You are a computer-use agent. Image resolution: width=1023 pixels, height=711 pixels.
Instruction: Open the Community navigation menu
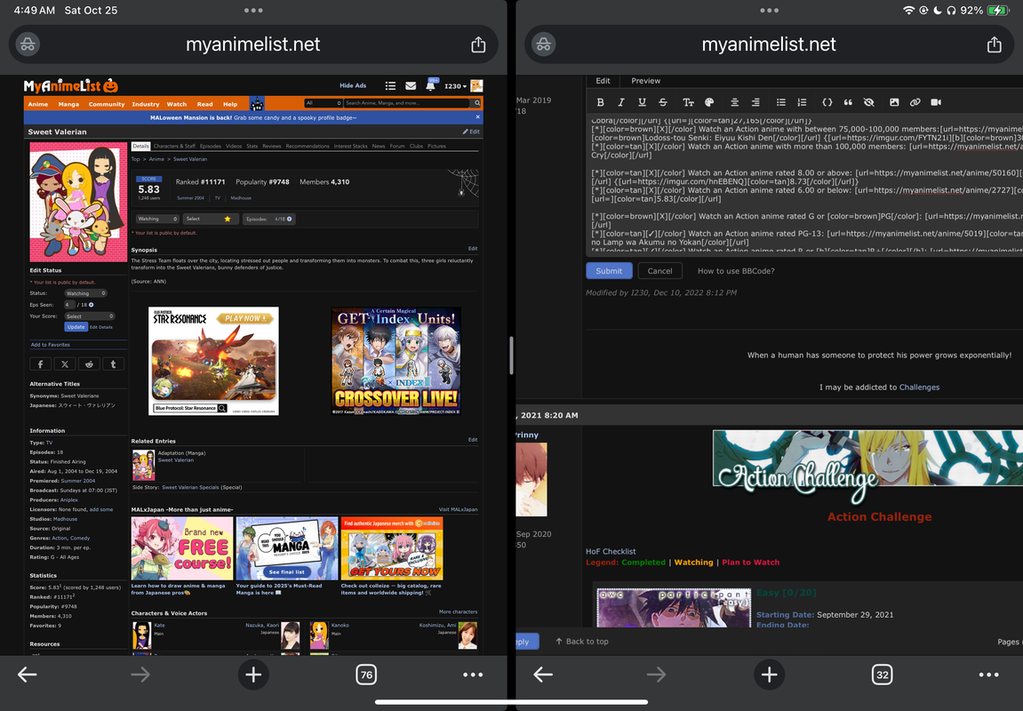coord(107,104)
